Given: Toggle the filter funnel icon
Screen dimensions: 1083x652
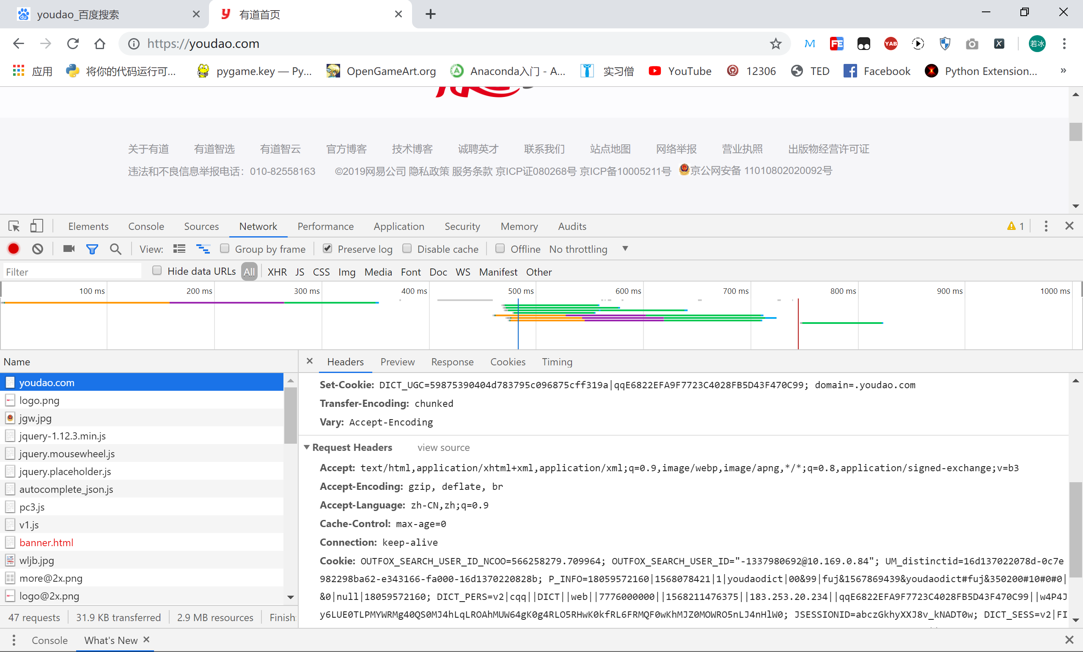Looking at the screenshot, I should tap(92, 249).
